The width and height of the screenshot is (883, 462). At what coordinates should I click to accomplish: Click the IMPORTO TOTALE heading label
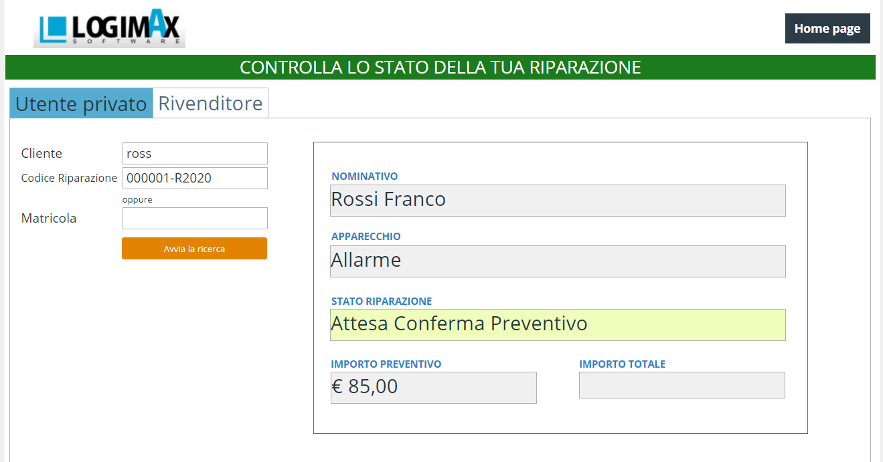click(x=622, y=364)
